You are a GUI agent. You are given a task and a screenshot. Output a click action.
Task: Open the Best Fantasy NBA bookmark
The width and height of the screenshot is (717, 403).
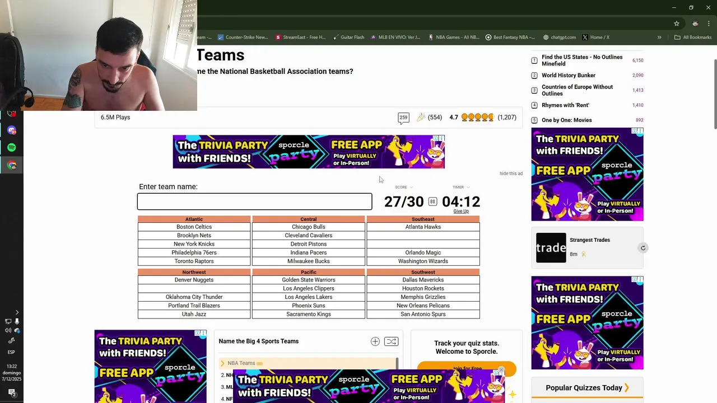point(510,38)
